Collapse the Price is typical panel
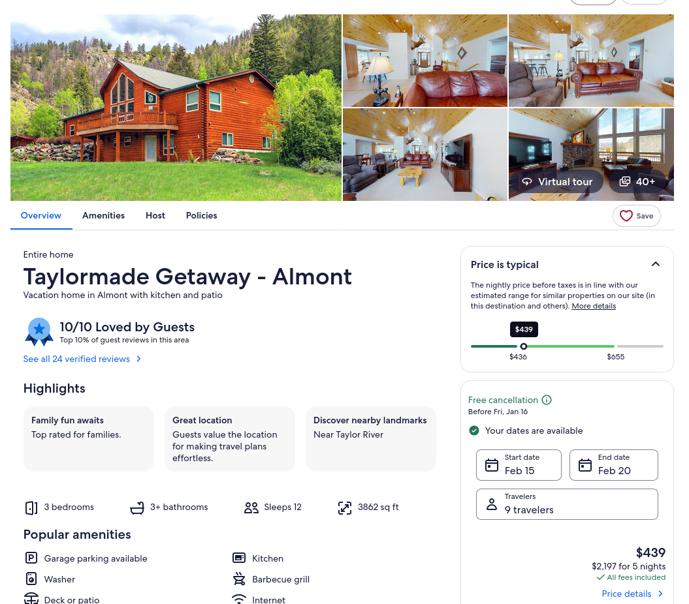This screenshot has height=604, width=689. coord(655,264)
